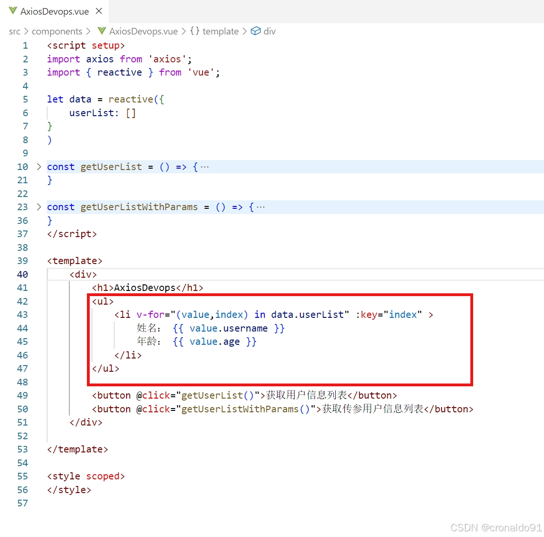Select the AxiosDevops.vue editor tab
This screenshot has height=537, width=544.
pos(54,11)
